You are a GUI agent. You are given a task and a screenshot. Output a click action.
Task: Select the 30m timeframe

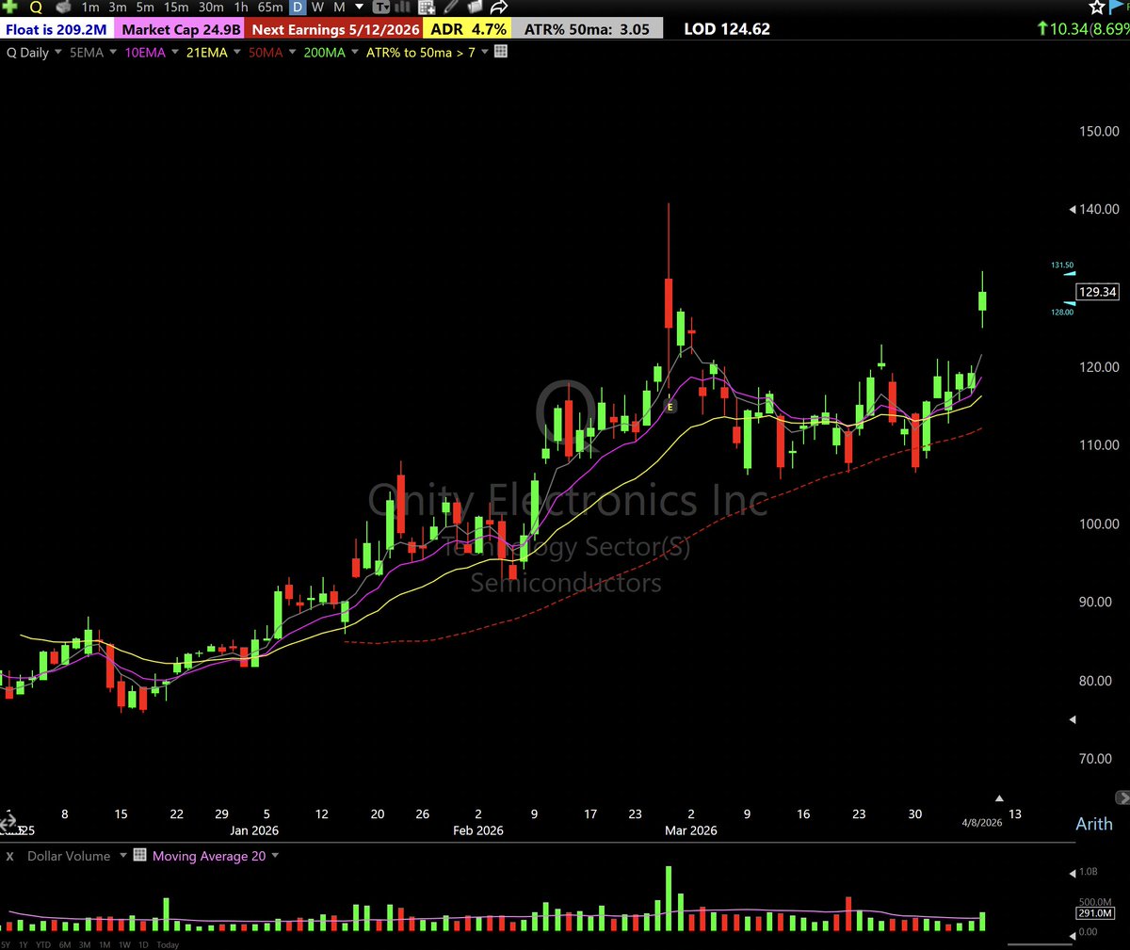click(211, 7)
